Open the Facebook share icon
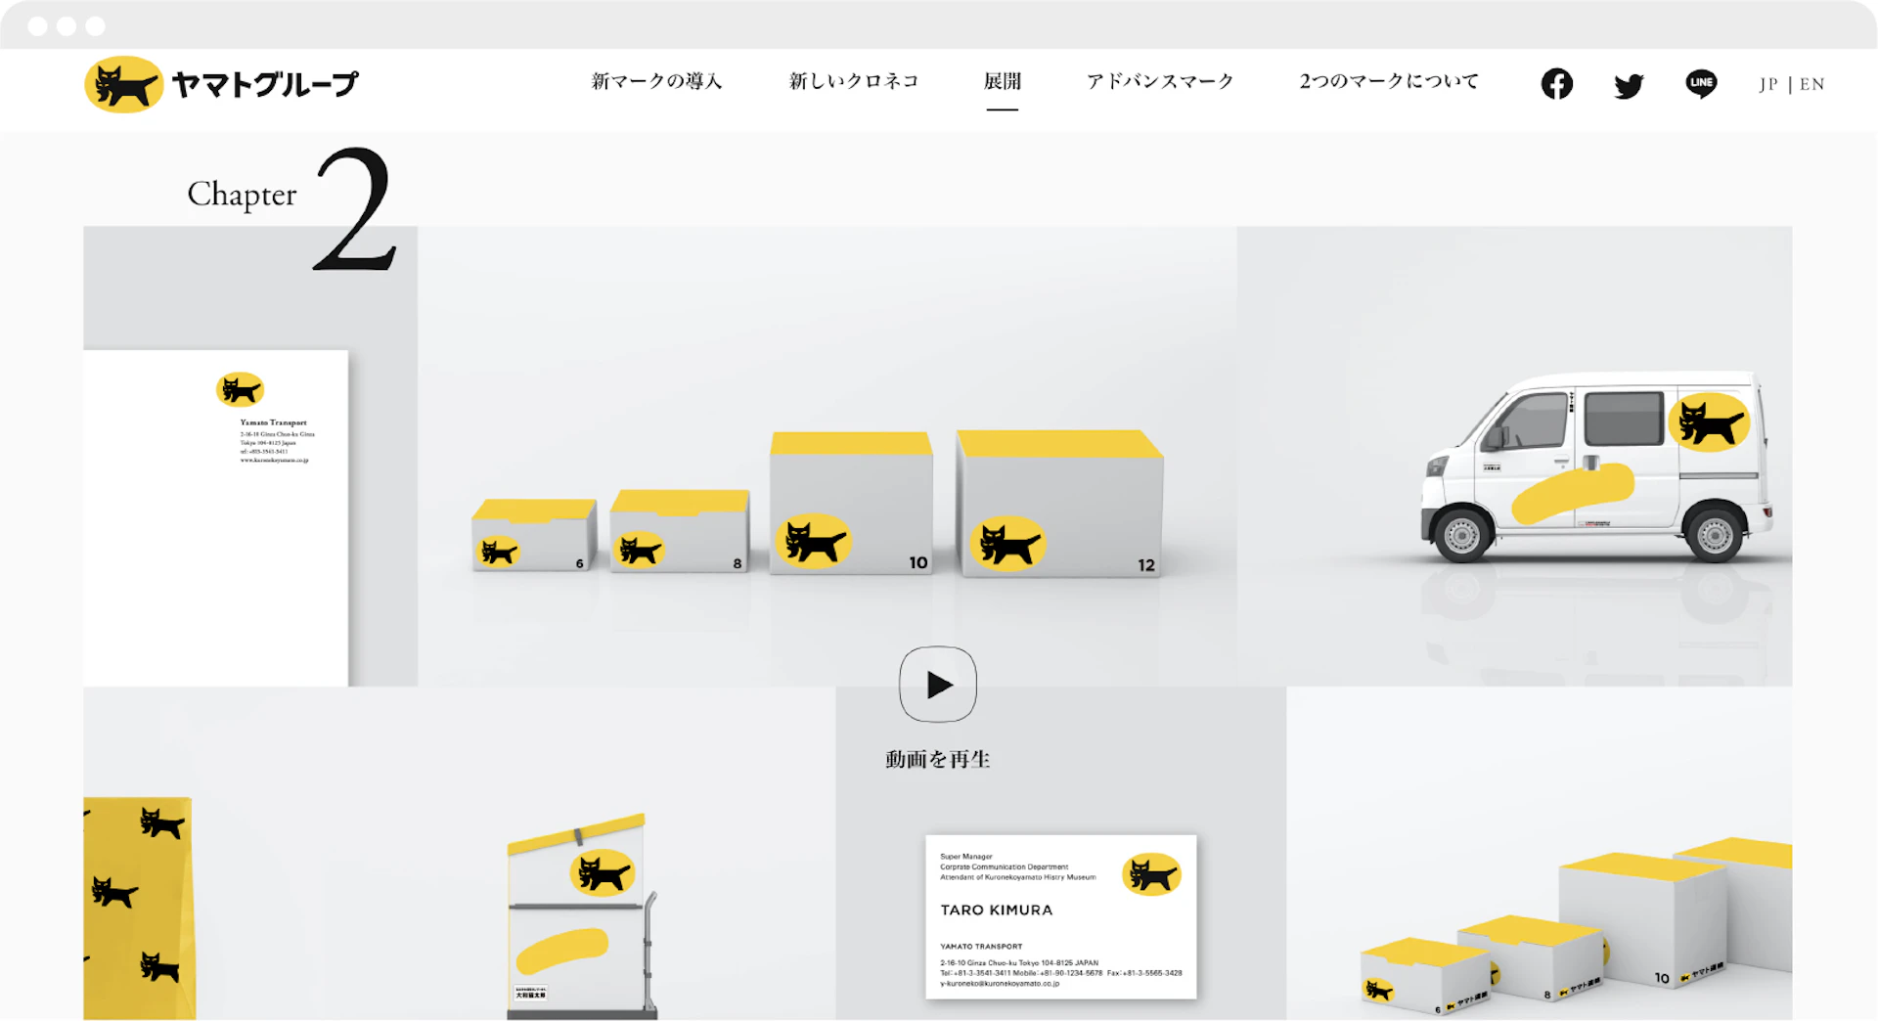The image size is (1878, 1021). (1556, 84)
